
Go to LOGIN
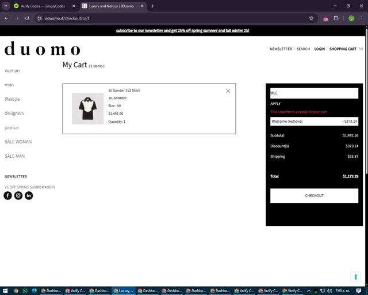click(x=320, y=49)
